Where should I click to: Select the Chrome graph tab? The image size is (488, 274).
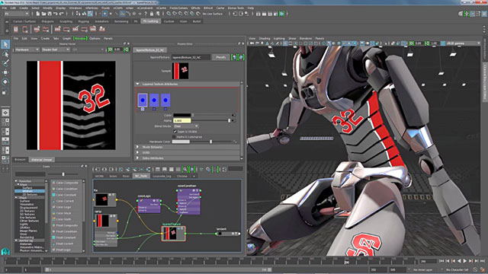point(181,176)
